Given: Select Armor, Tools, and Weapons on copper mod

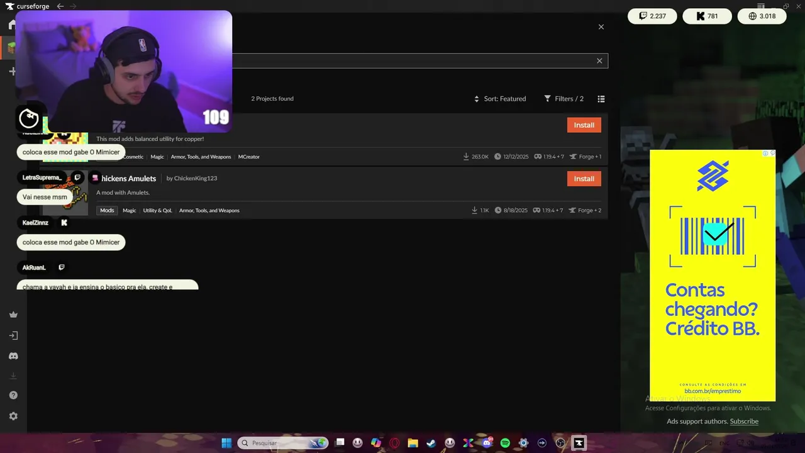Looking at the screenshot, I should tap(201, 157).
